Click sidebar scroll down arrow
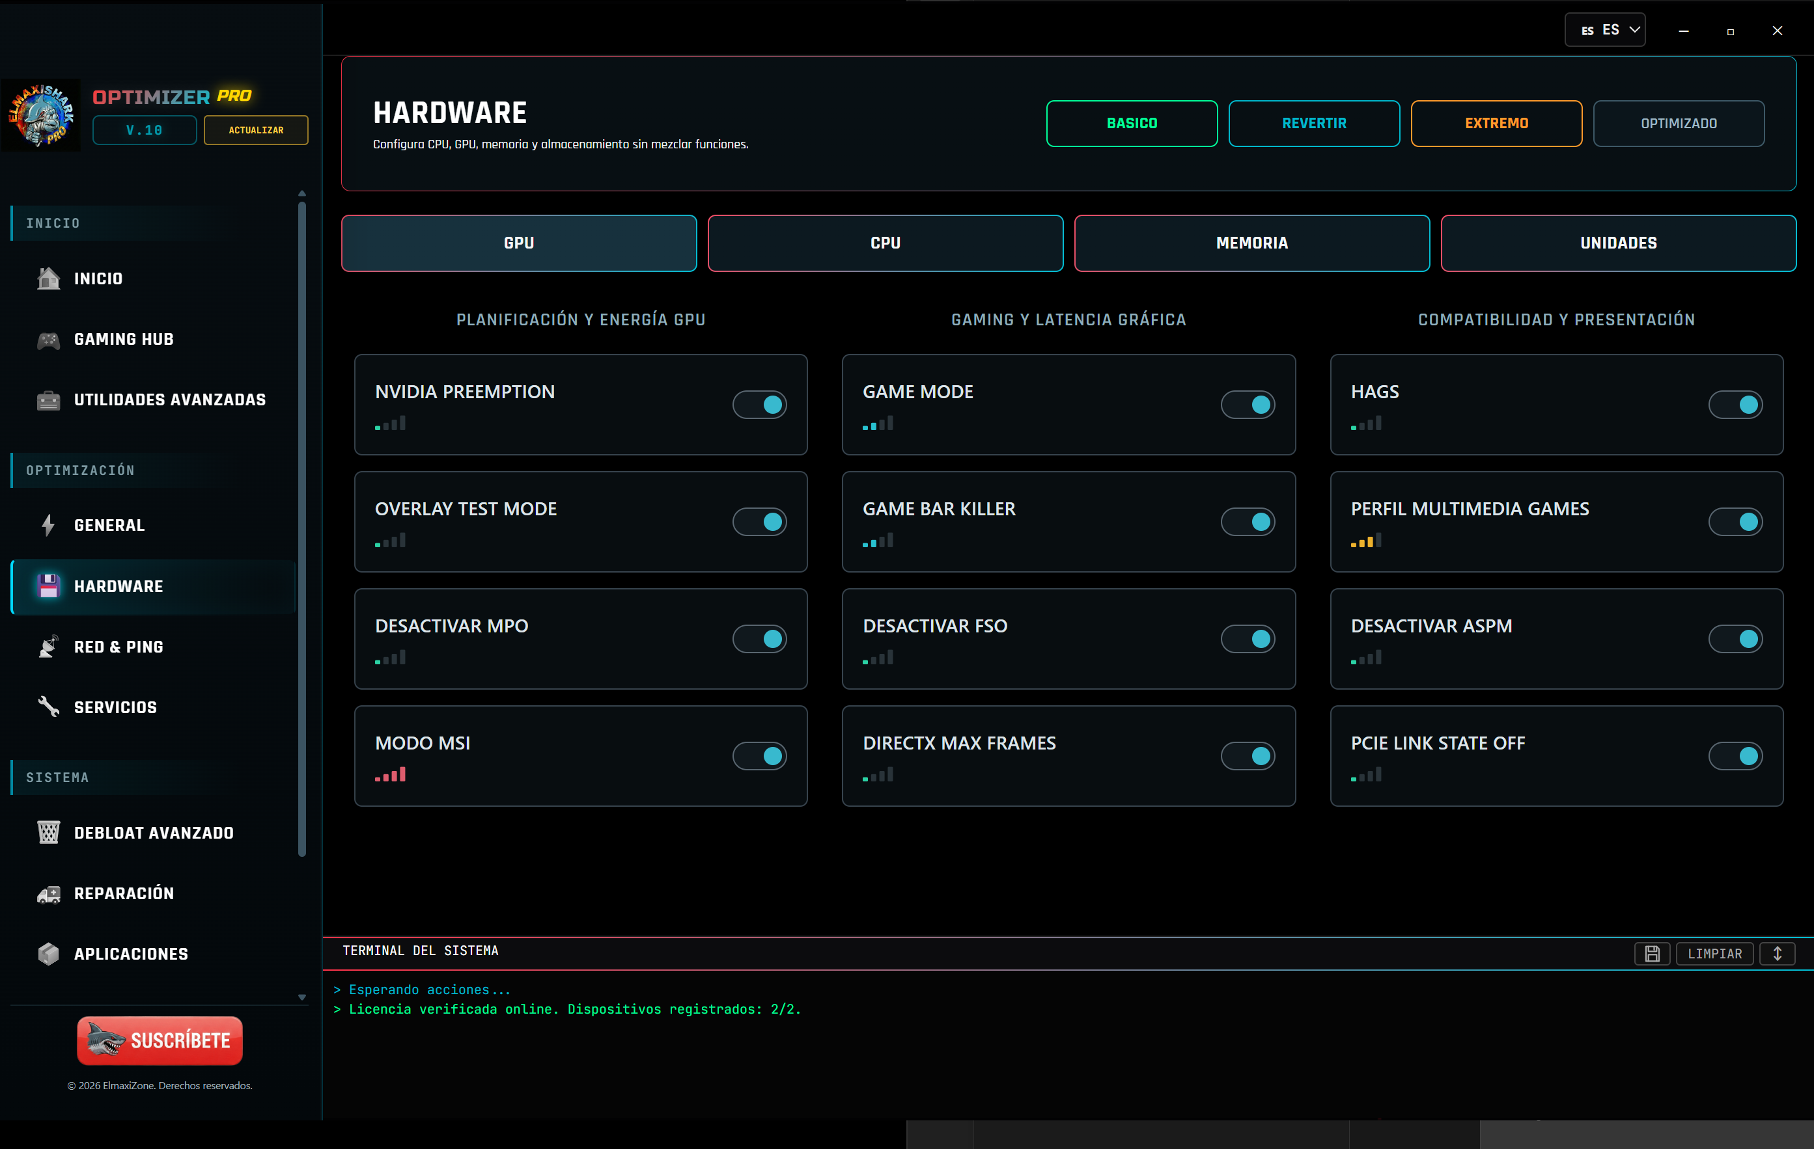Screen dimensions: 1814x1149 tap(302, 997)
